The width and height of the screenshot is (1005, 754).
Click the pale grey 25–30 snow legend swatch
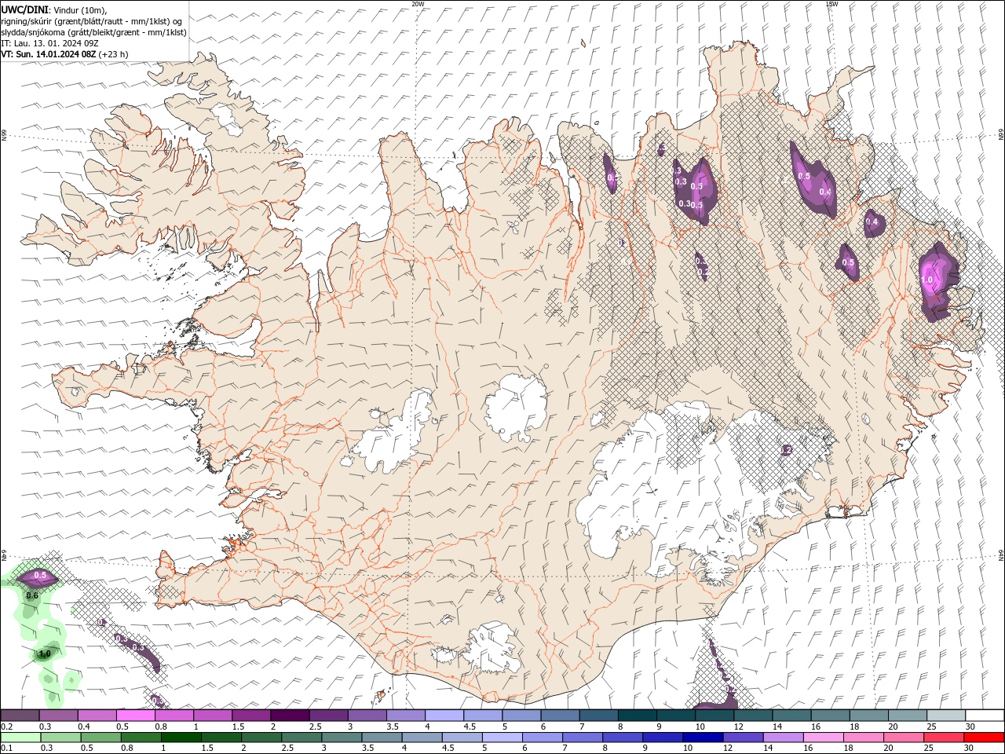coord(946,715)
